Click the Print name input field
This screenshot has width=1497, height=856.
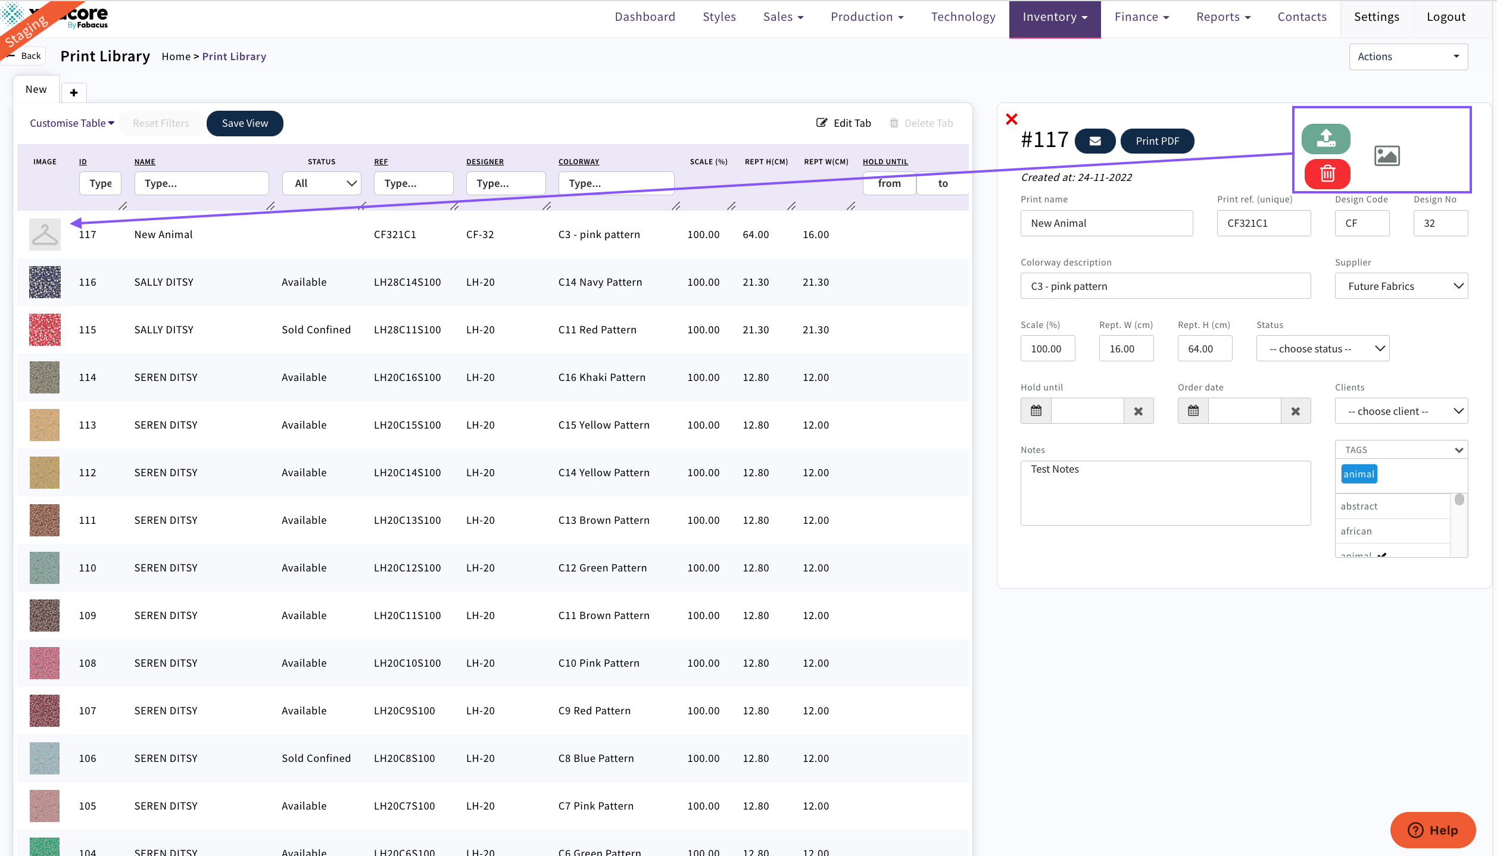point(1106,223)
